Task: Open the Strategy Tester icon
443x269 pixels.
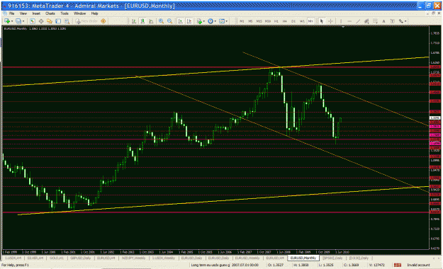Action: pyautogui.click(x=67, y=21)
